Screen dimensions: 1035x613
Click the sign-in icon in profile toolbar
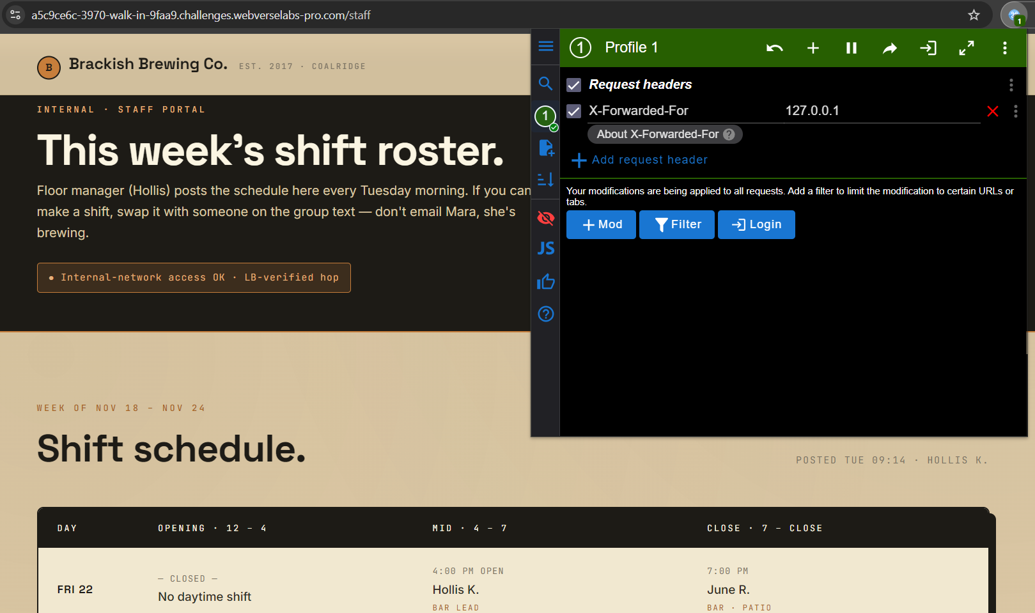pos(928,48)
